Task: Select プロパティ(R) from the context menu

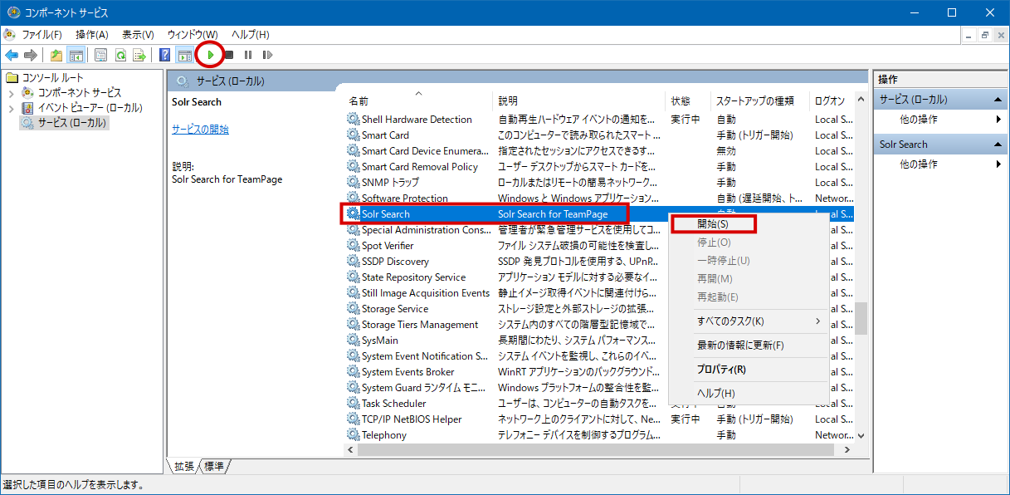Action: click(721, 369)
